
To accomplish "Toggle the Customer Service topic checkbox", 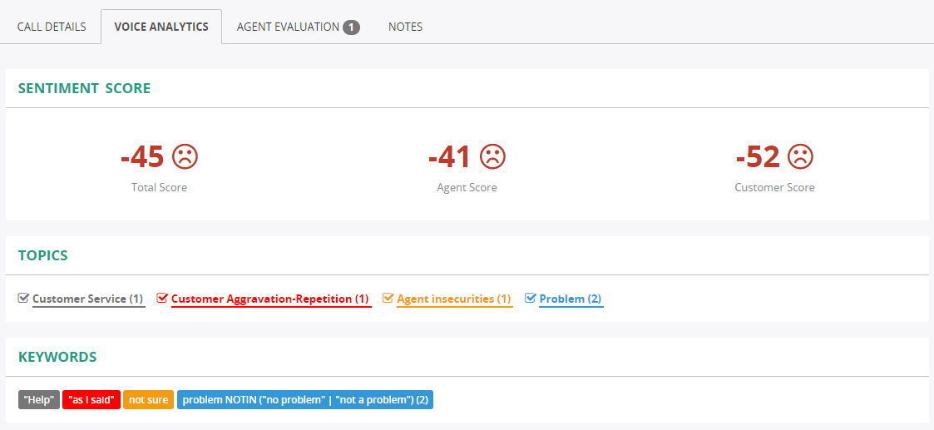I will tap(24, 298).
